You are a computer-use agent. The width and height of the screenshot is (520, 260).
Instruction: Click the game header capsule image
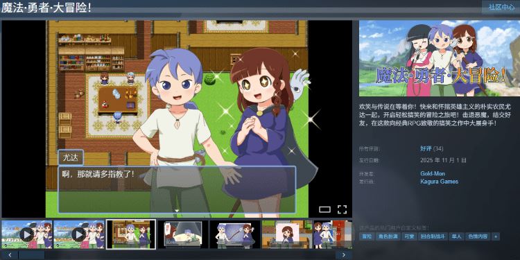[440, 58]
